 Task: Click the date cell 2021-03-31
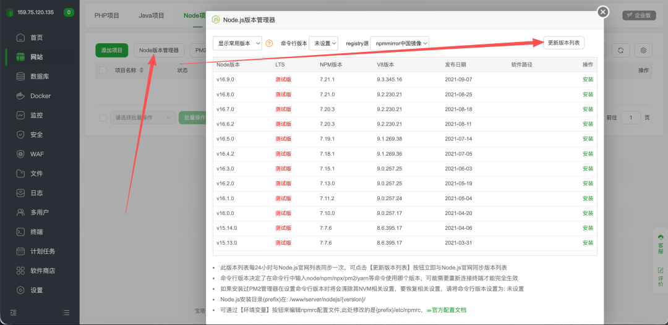coord(458,243)
